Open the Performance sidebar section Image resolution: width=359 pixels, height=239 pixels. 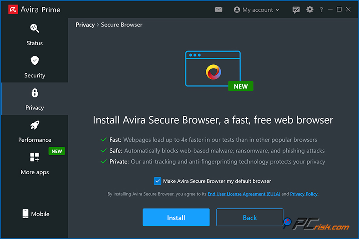pos(35,131)
